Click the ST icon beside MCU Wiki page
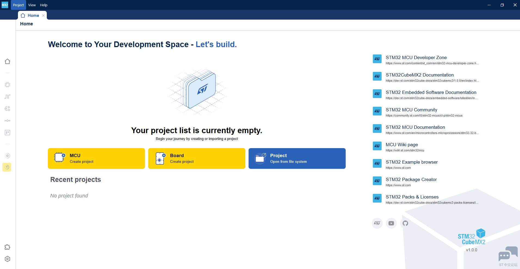Image resolution: width=520 pixels, height=269 pixels. [377, 146]
